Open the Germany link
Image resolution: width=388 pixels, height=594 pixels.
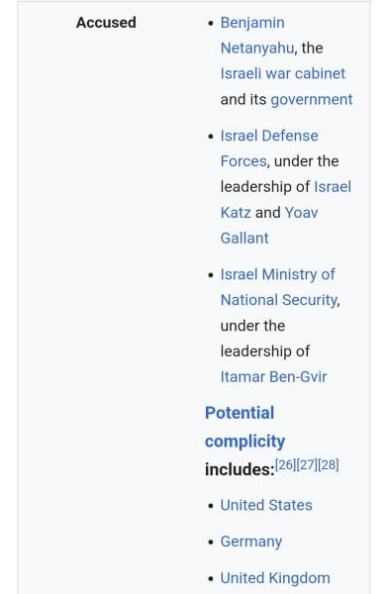(x=251, y=542)
